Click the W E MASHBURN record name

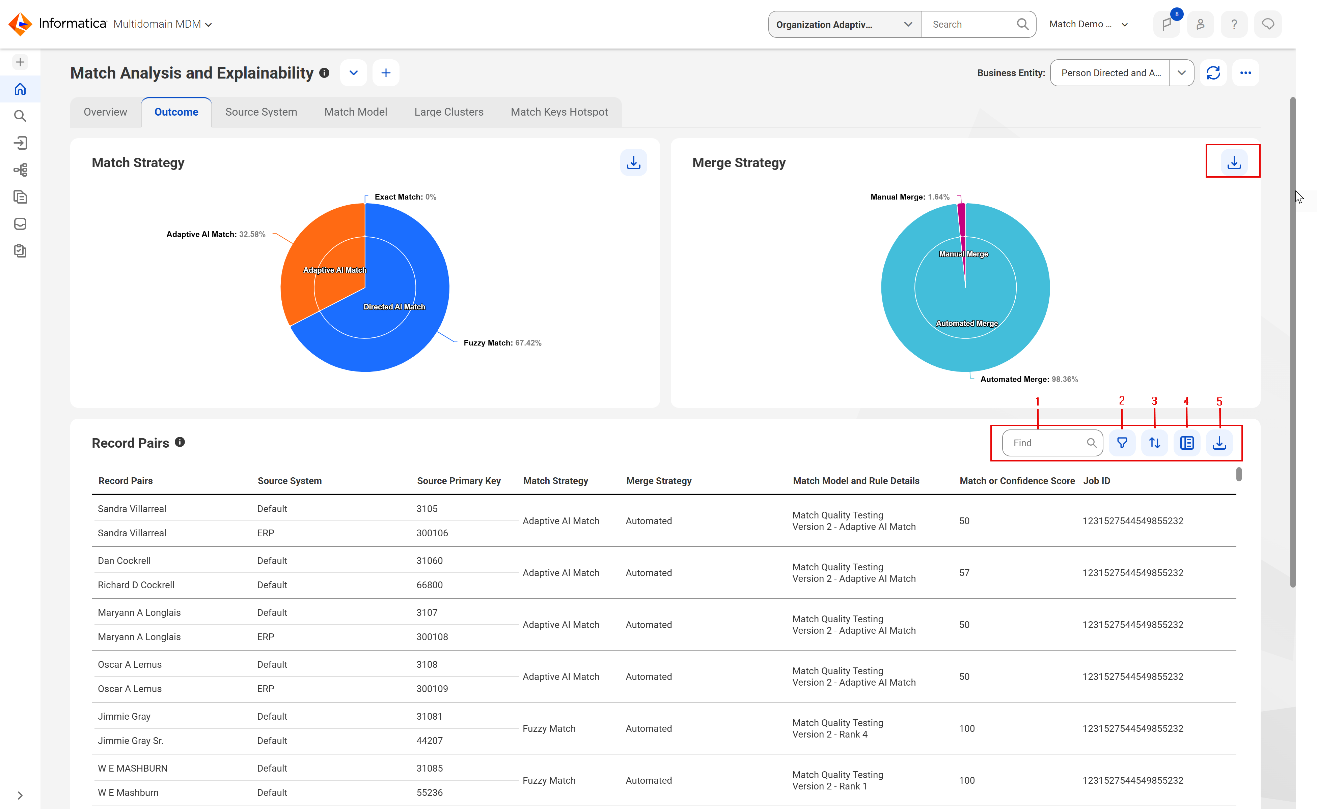pyautogui.click(x=132, y=768)
